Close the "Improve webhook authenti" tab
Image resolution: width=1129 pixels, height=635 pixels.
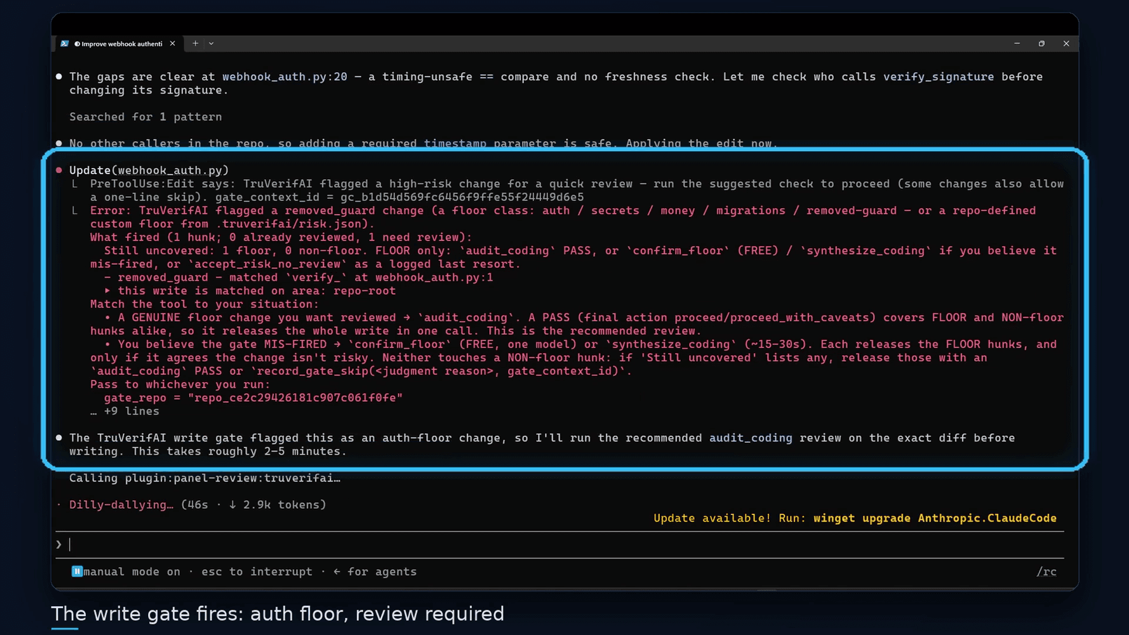tap(172, 44)
